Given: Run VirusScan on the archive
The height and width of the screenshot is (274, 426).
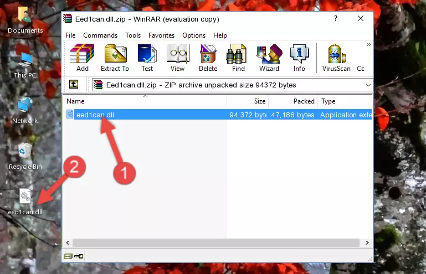Looking at the screenshot, I should click(x=336, y=58).
